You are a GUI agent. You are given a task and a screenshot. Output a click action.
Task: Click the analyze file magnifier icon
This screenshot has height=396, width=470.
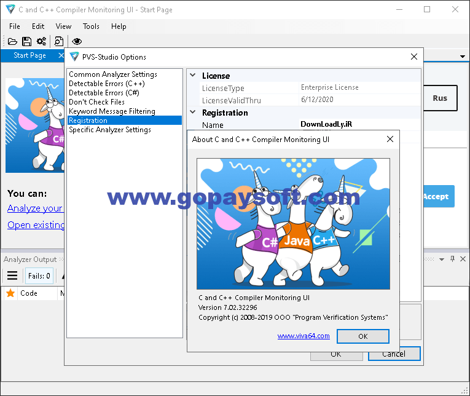[x=59, y=41]
